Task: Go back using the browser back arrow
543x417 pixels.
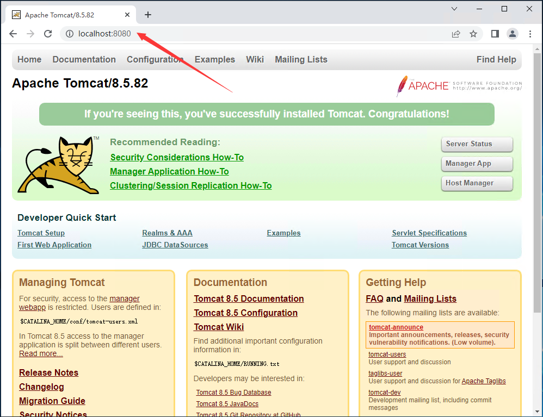Action: pyautogui.click(x=13, y=34)
